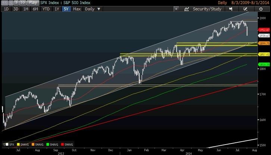
Task: Switch to the YTD range
Action: pos(46,9)
